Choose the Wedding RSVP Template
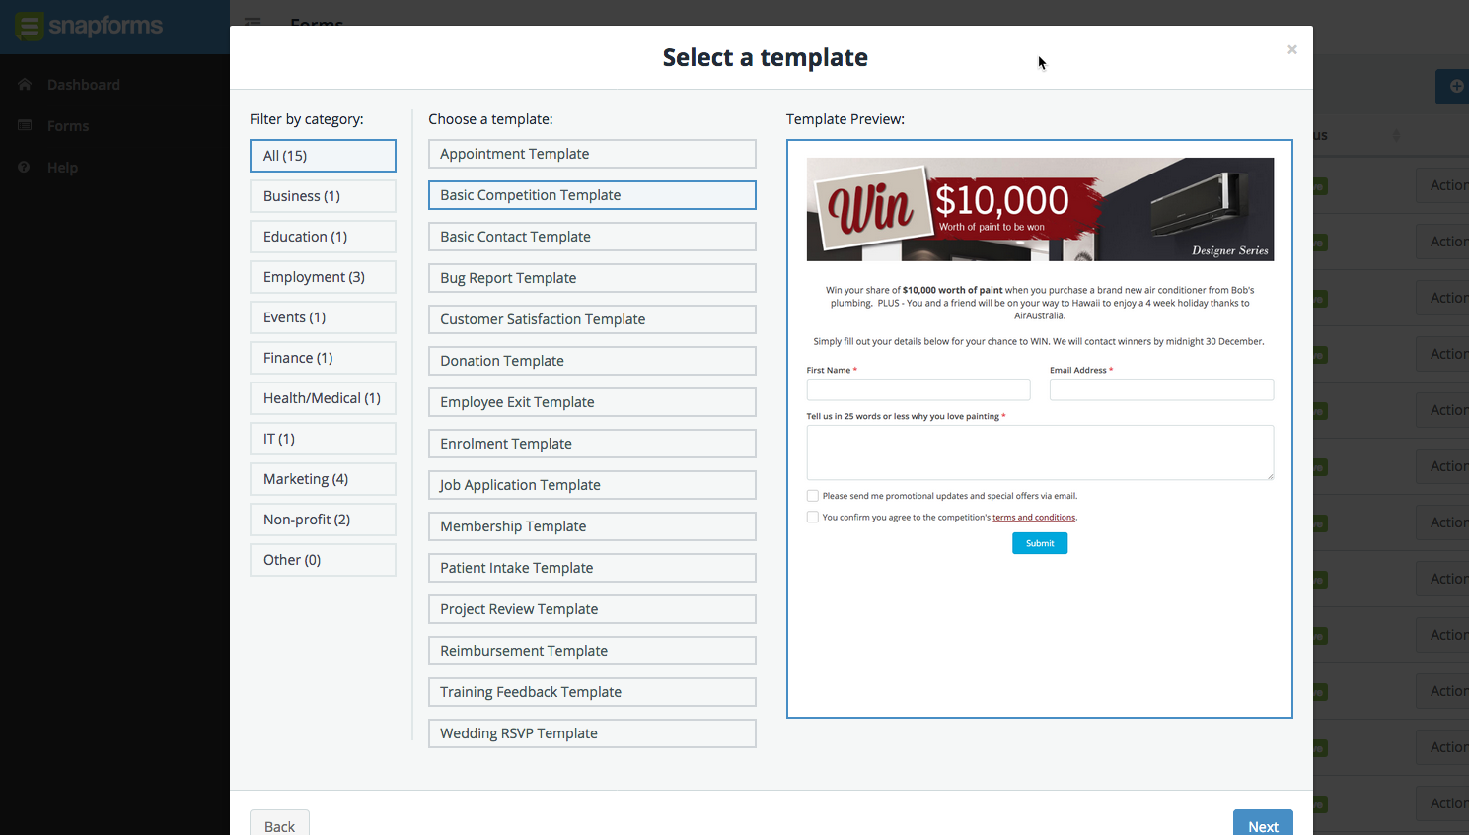This screenshot has width=1469, height=835. 592,733
